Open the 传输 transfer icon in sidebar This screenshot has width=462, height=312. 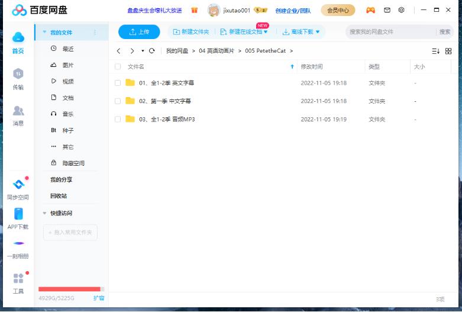tap(18, 74)
